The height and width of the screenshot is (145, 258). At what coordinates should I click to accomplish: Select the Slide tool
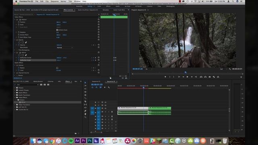[x=85, y=108]
